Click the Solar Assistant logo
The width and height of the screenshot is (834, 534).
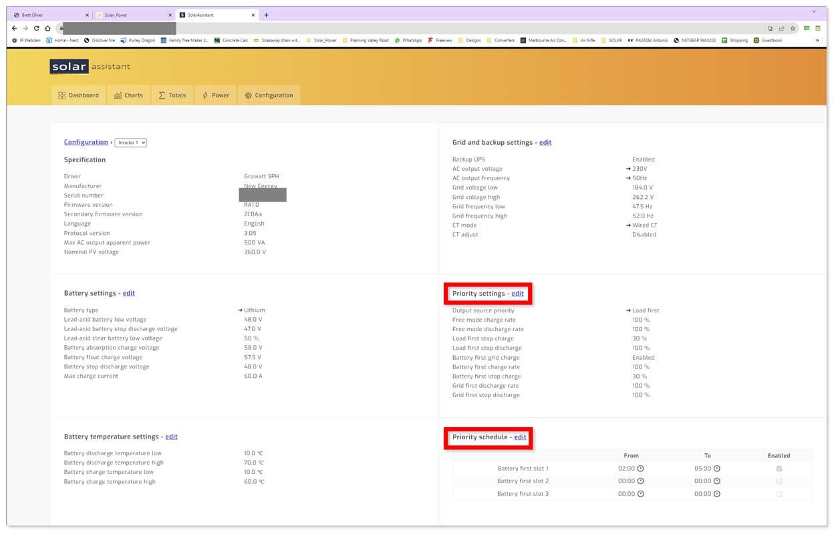point(90,67)
